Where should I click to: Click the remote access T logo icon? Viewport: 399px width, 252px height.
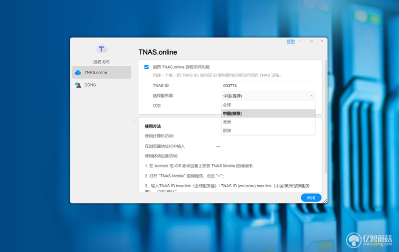(x=101, y=48)
